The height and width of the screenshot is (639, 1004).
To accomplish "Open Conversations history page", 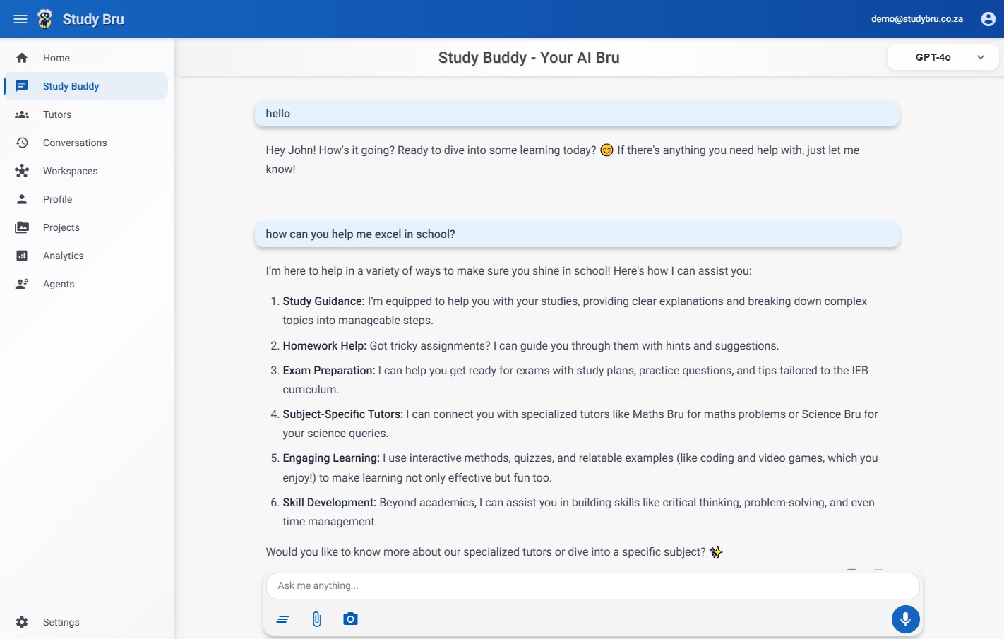I will coord(75,143).
